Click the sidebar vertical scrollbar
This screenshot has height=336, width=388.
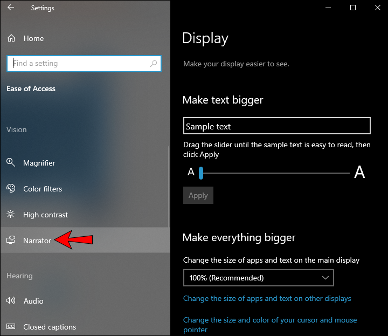(x=169, y=186)
